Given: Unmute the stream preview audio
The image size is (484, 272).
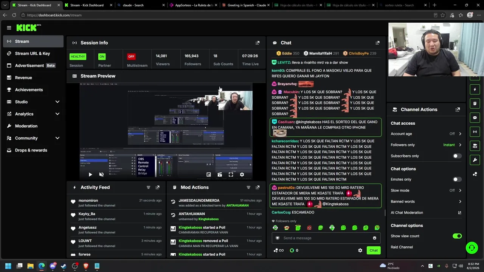Looking at the screenshot, I should tap(101, 175).
